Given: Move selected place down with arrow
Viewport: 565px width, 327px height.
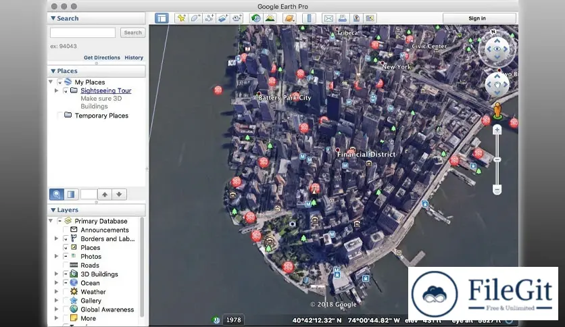Looking at the screenshot, I should coord(119,195).
